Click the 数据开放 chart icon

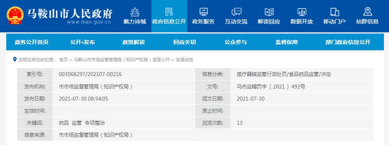[x=302, y=12]
